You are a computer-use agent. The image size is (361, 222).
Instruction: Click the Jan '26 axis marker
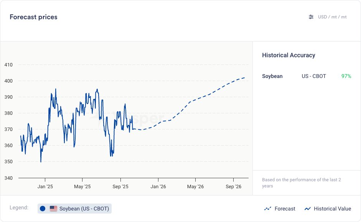click(x=158, y=187)
